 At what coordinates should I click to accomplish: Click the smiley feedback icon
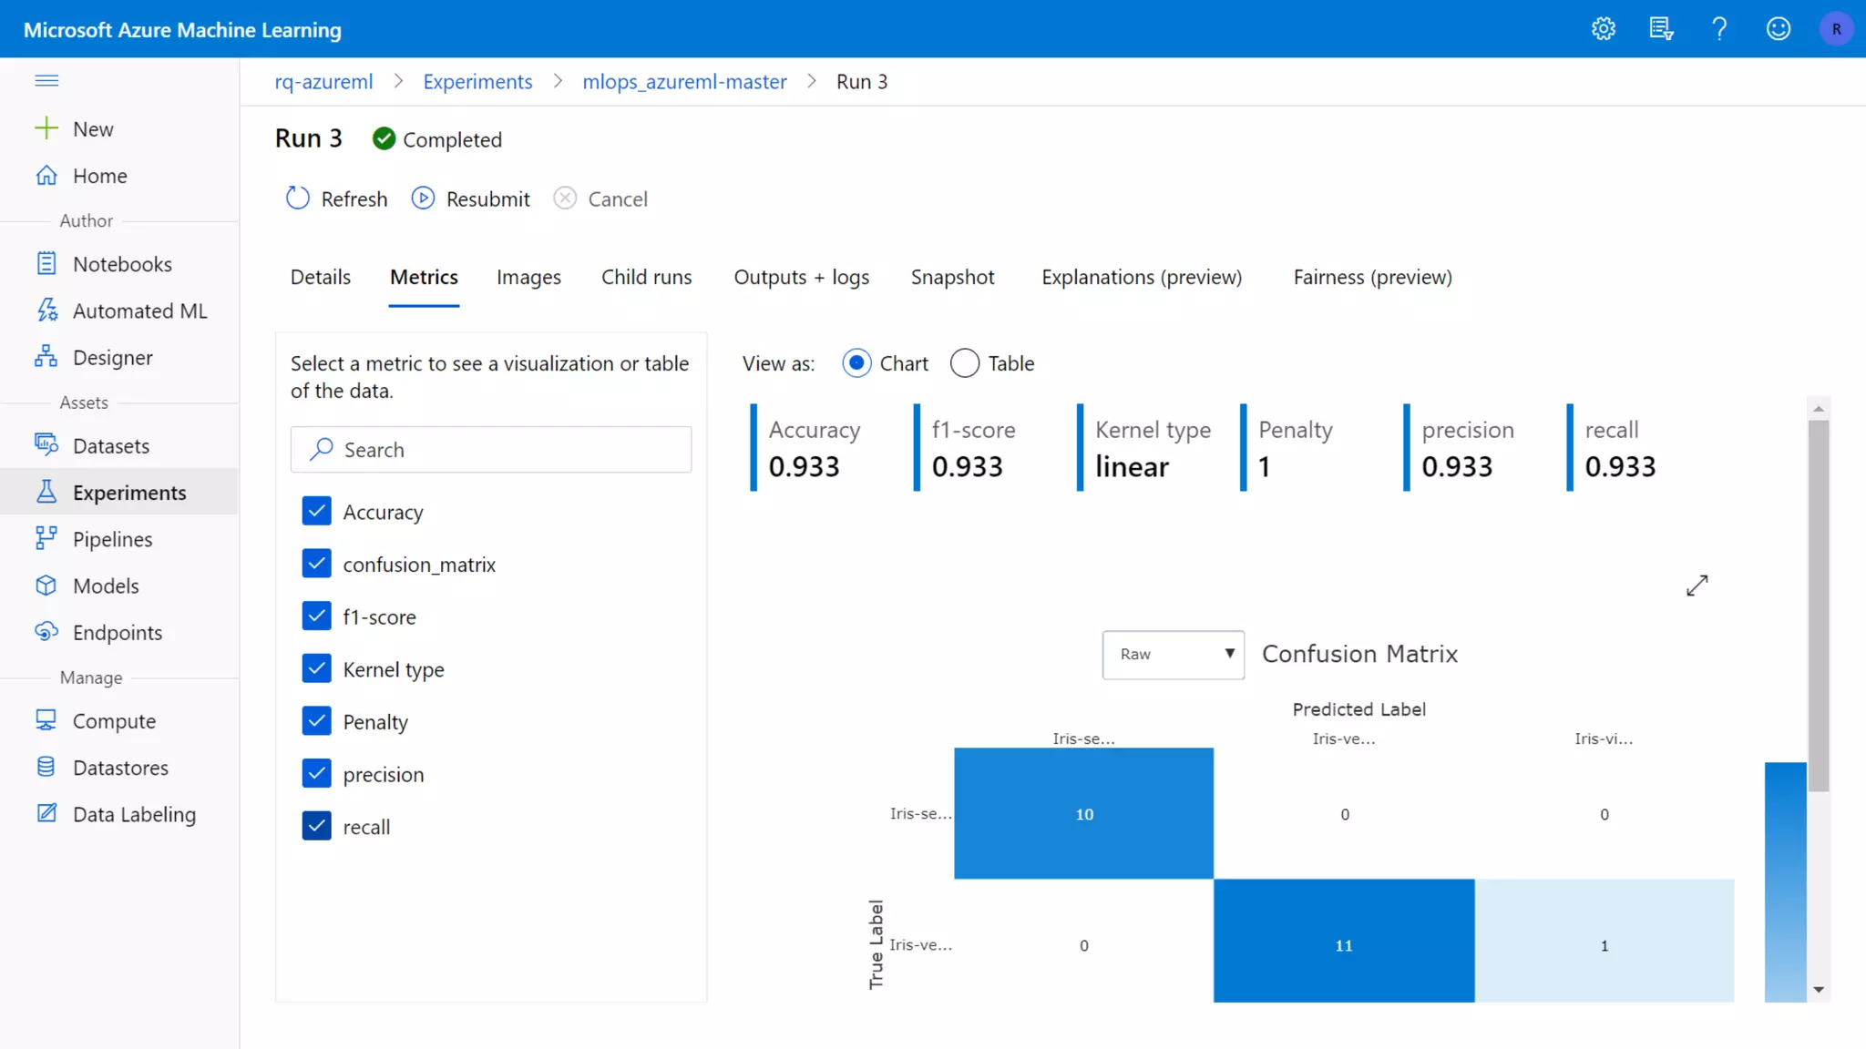pos(1779,29)
